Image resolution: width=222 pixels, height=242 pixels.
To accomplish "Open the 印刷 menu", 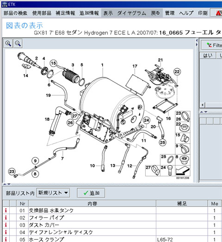I will pos(203,13).
